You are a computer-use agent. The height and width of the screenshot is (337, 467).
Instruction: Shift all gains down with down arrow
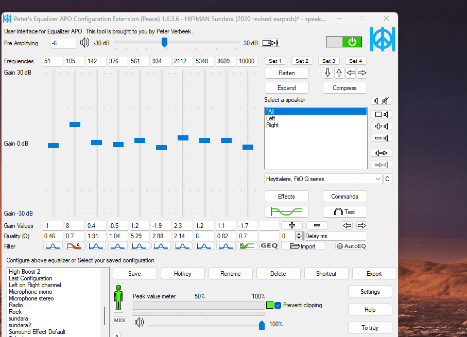327,73
